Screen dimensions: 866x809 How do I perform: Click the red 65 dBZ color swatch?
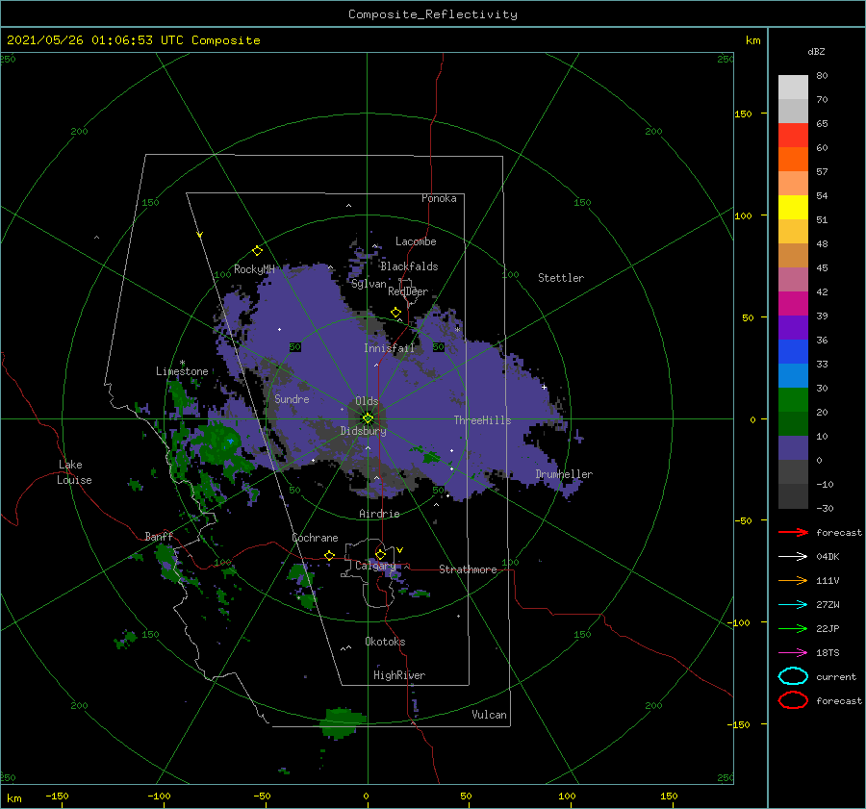pos(793,136)
